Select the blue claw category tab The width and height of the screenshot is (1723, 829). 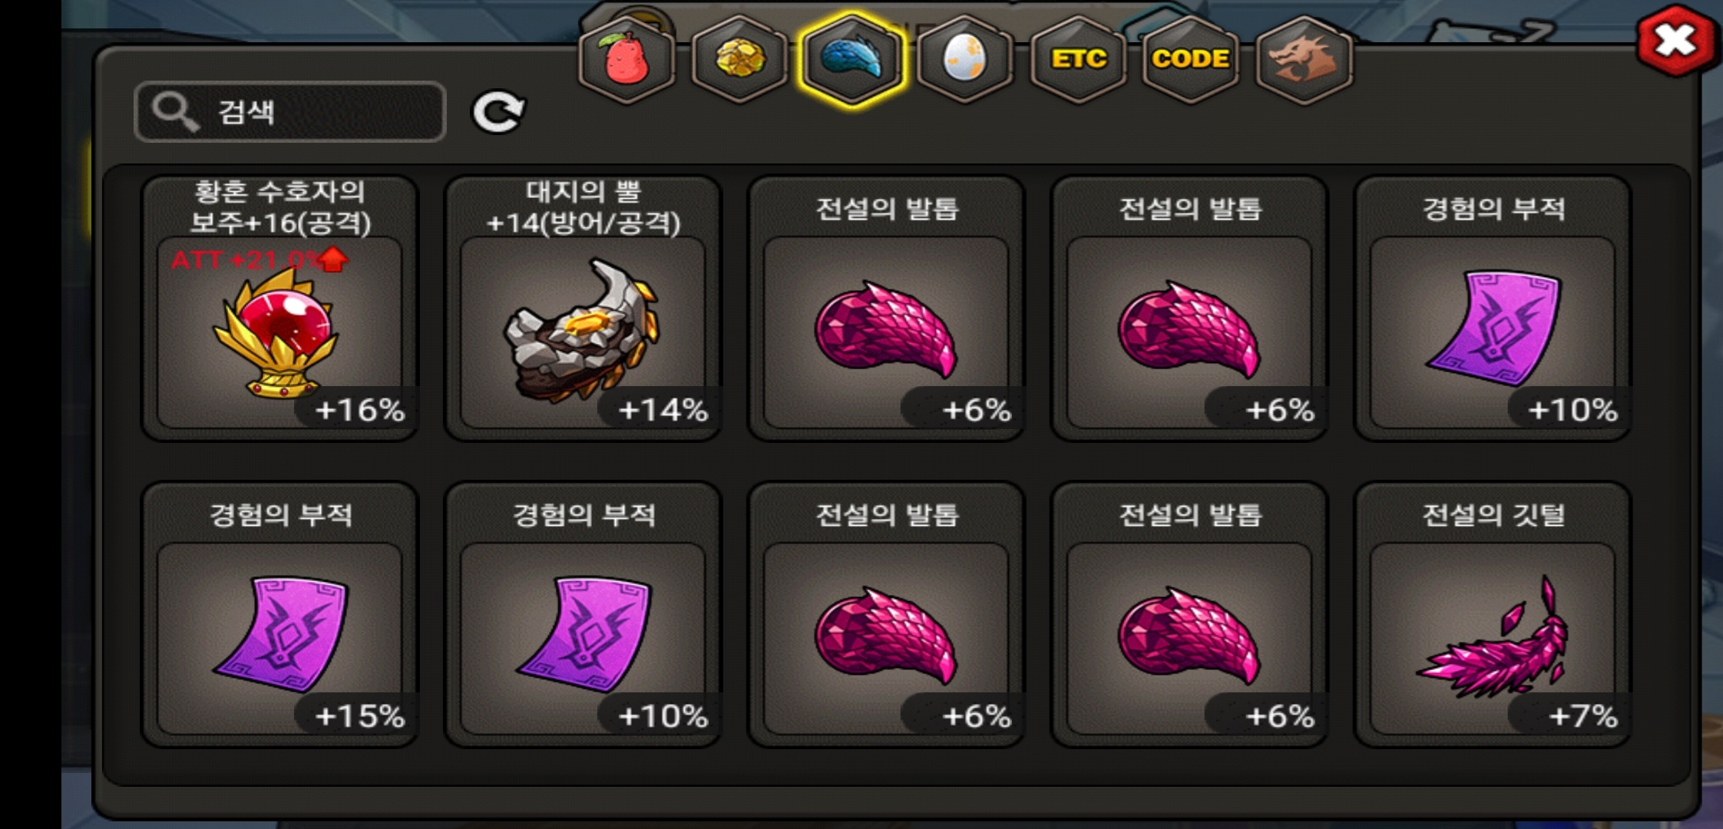coord(852,59)
